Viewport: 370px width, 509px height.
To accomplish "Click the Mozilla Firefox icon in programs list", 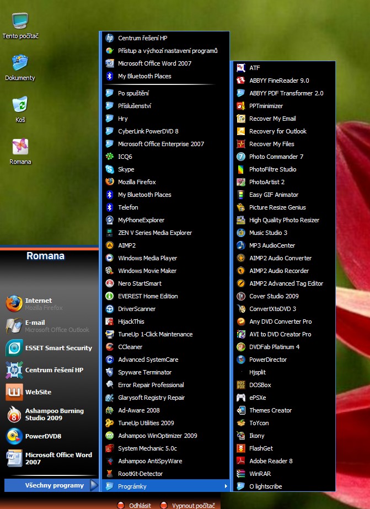I will 109,182.
